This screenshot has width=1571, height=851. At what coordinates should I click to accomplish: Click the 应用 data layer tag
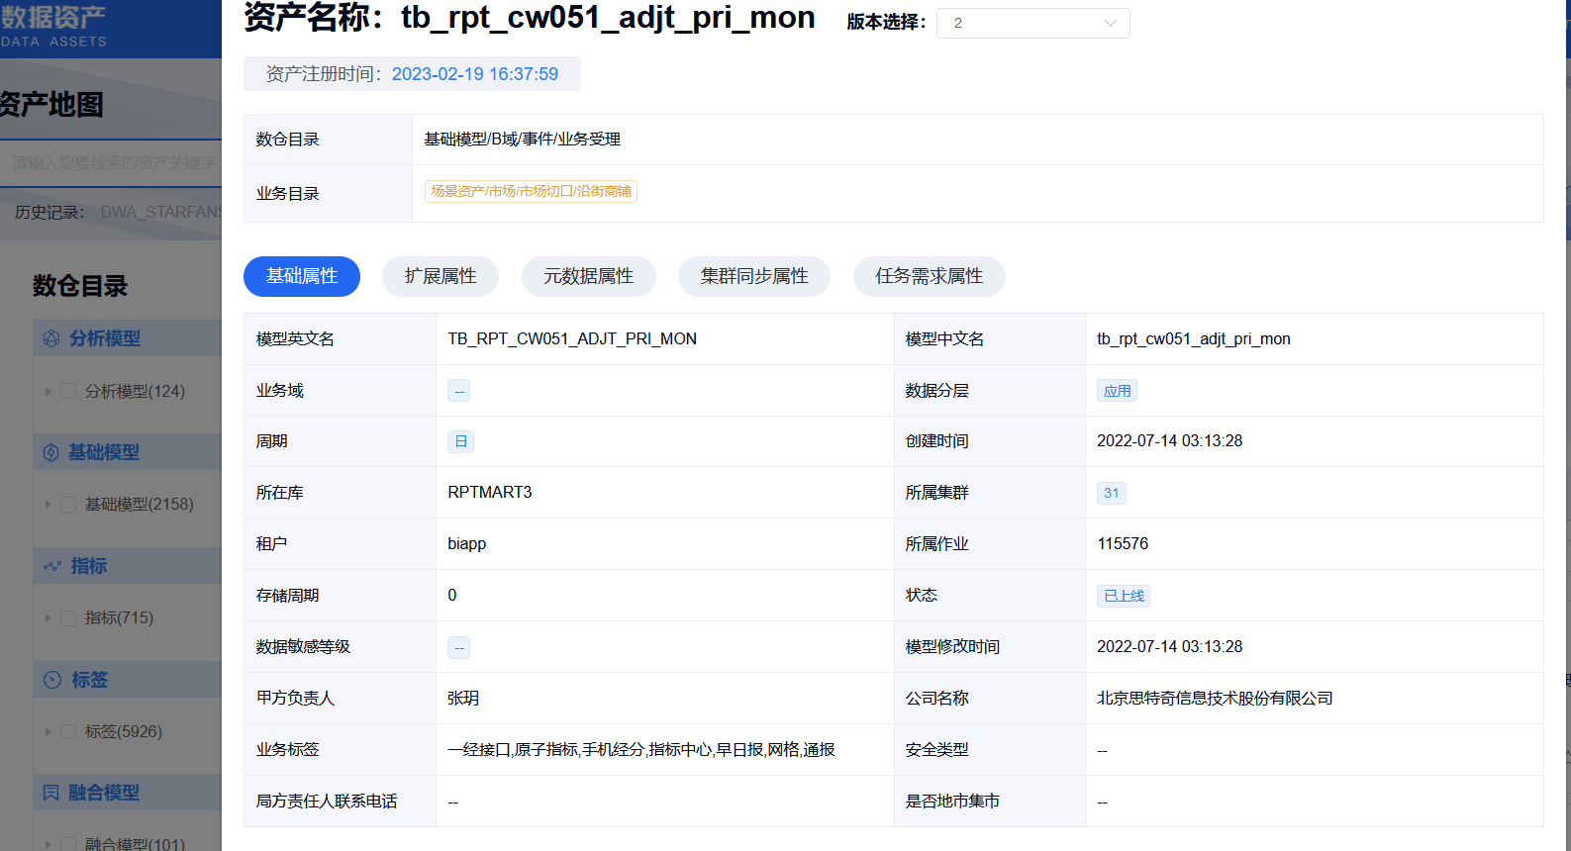click(x=1117, y=391)
